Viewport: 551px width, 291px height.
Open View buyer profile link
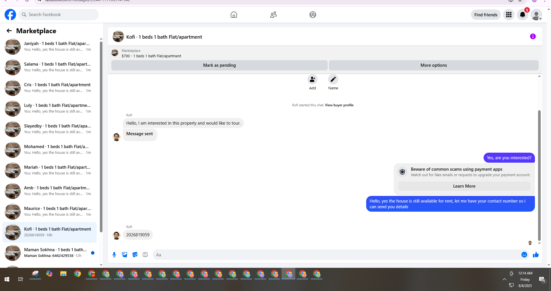point(339,105)
